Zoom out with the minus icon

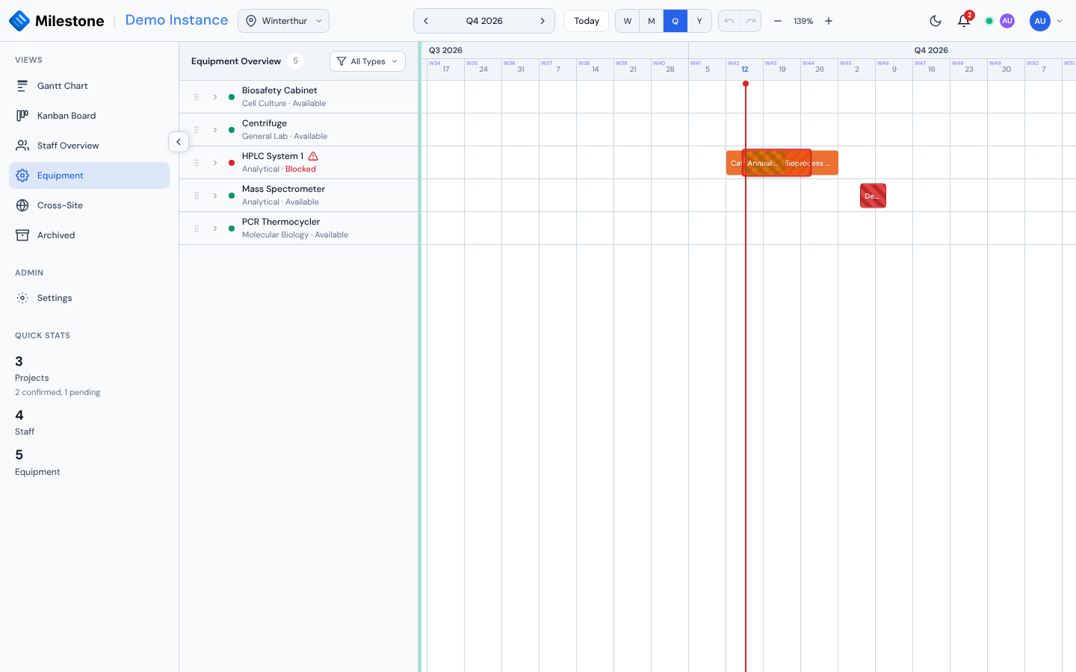point(778,21)
